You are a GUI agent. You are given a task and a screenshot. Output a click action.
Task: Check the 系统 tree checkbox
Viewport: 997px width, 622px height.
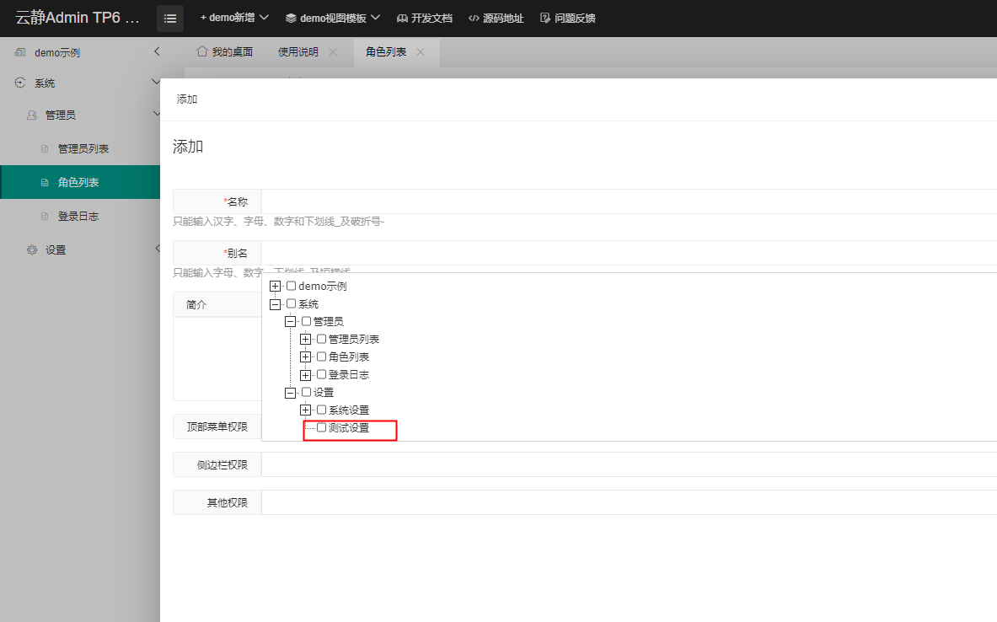point(292,303)
